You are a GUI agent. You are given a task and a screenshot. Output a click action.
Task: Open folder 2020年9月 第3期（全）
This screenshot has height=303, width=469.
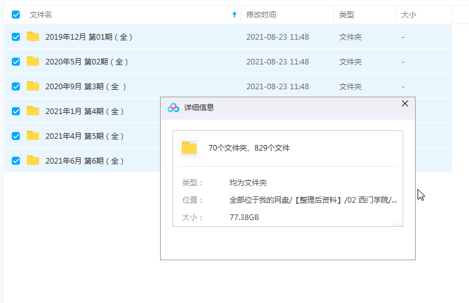[x=86, y=87]
